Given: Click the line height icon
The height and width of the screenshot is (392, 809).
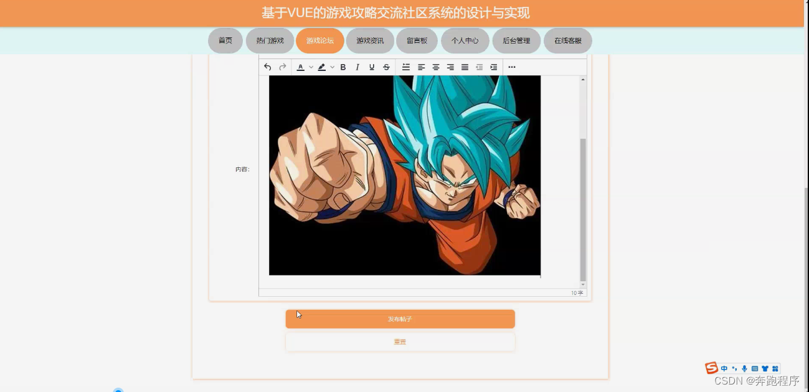Looking at the screenshot, I should point(406,67).
